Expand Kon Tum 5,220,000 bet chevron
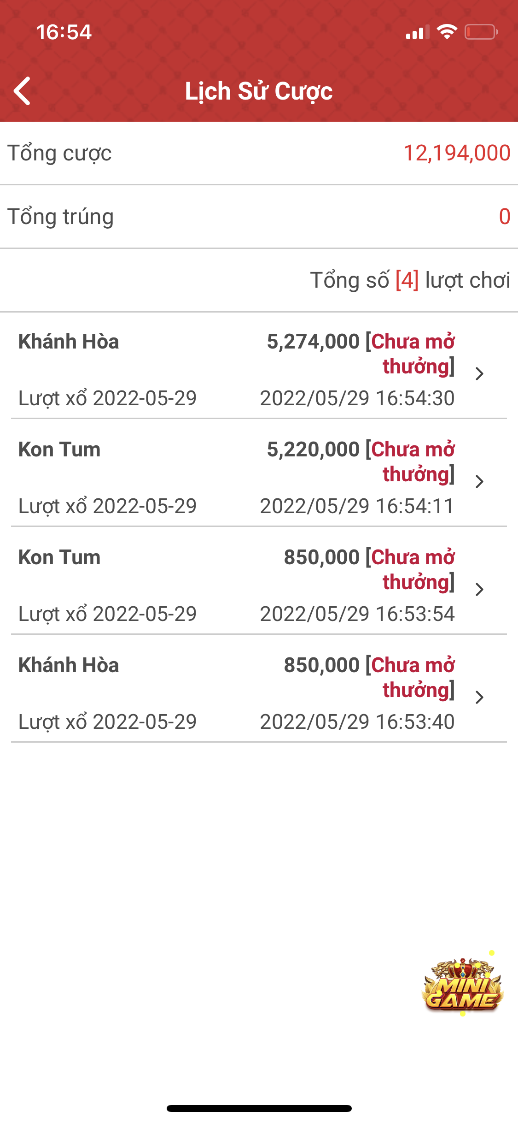 (479, 481)
